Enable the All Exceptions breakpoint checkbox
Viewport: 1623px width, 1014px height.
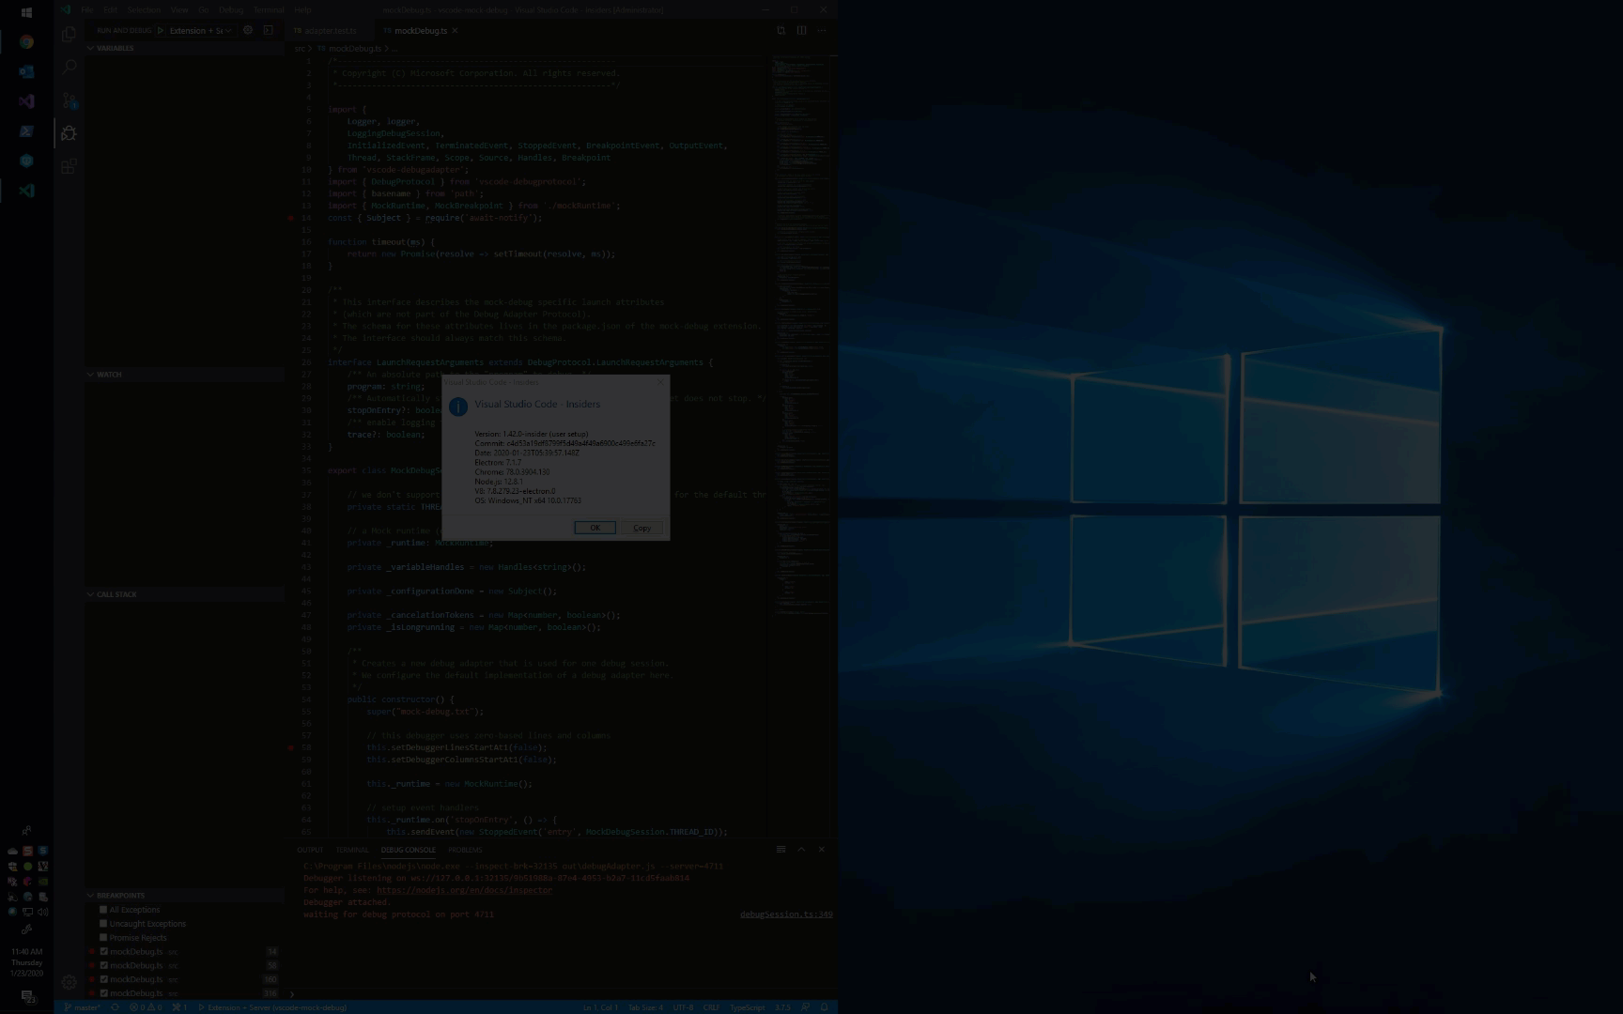tap(103, 909)
